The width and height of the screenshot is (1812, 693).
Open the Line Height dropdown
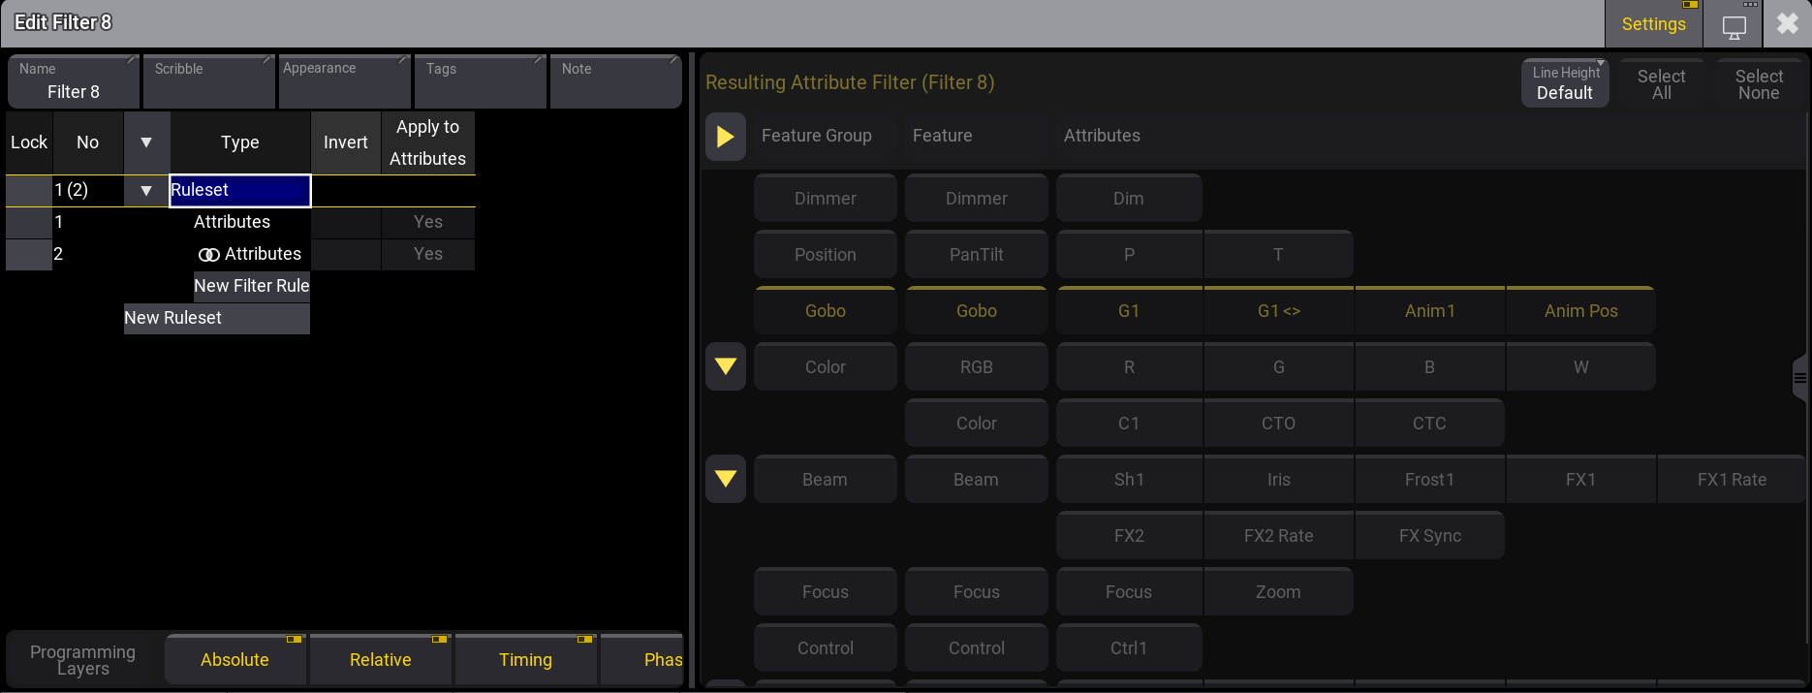pos(1564,83)
